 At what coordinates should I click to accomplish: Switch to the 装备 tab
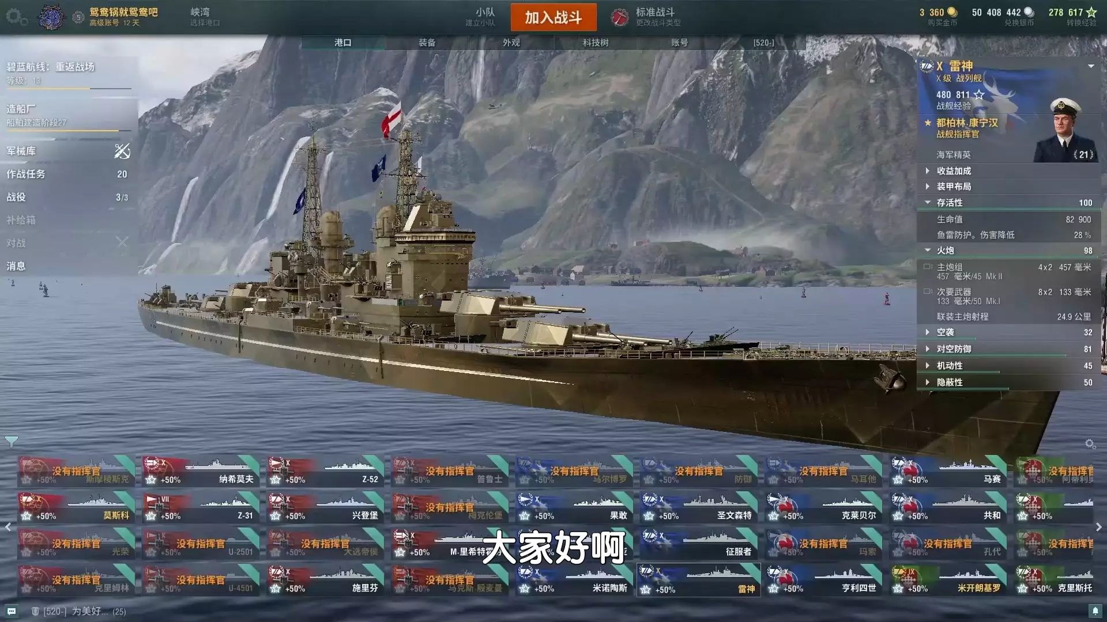tap(427, 43)
